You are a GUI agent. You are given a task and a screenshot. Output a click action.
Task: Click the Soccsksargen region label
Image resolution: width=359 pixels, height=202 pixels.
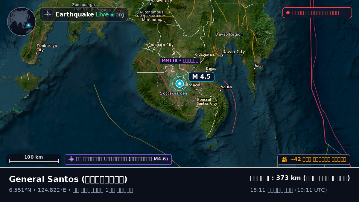pos(174,93)
